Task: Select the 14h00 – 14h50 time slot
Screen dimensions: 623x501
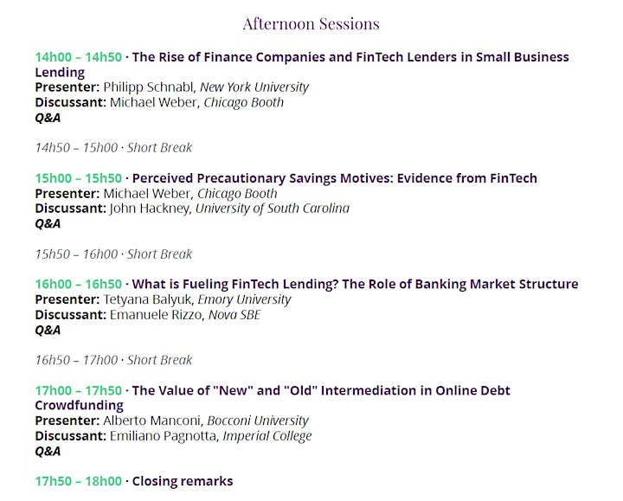Action: [78, 57]
